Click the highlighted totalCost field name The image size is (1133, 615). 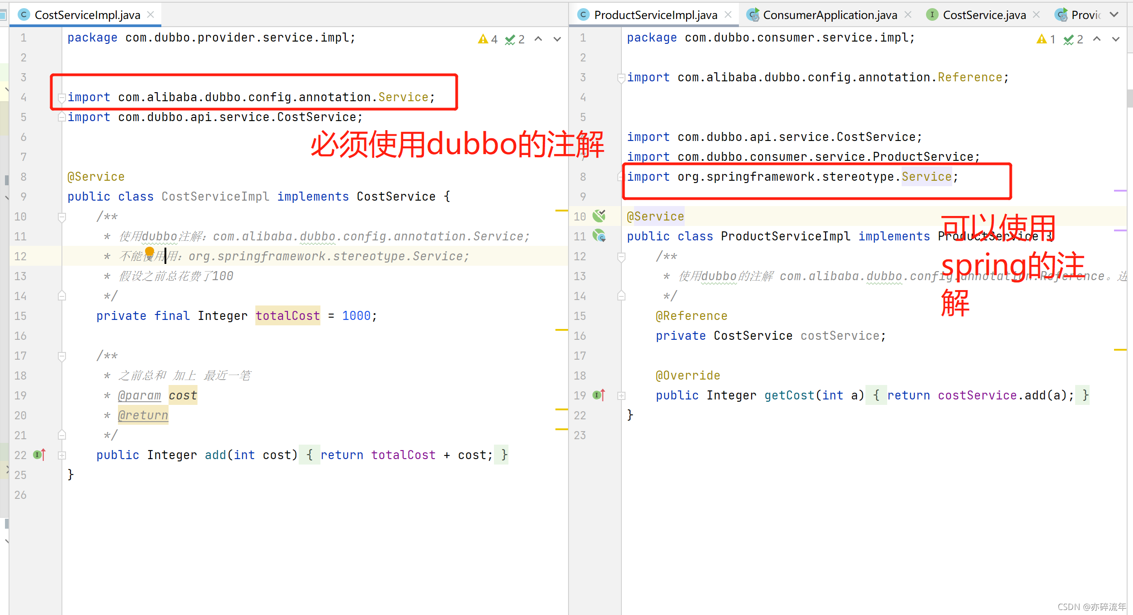287,315
